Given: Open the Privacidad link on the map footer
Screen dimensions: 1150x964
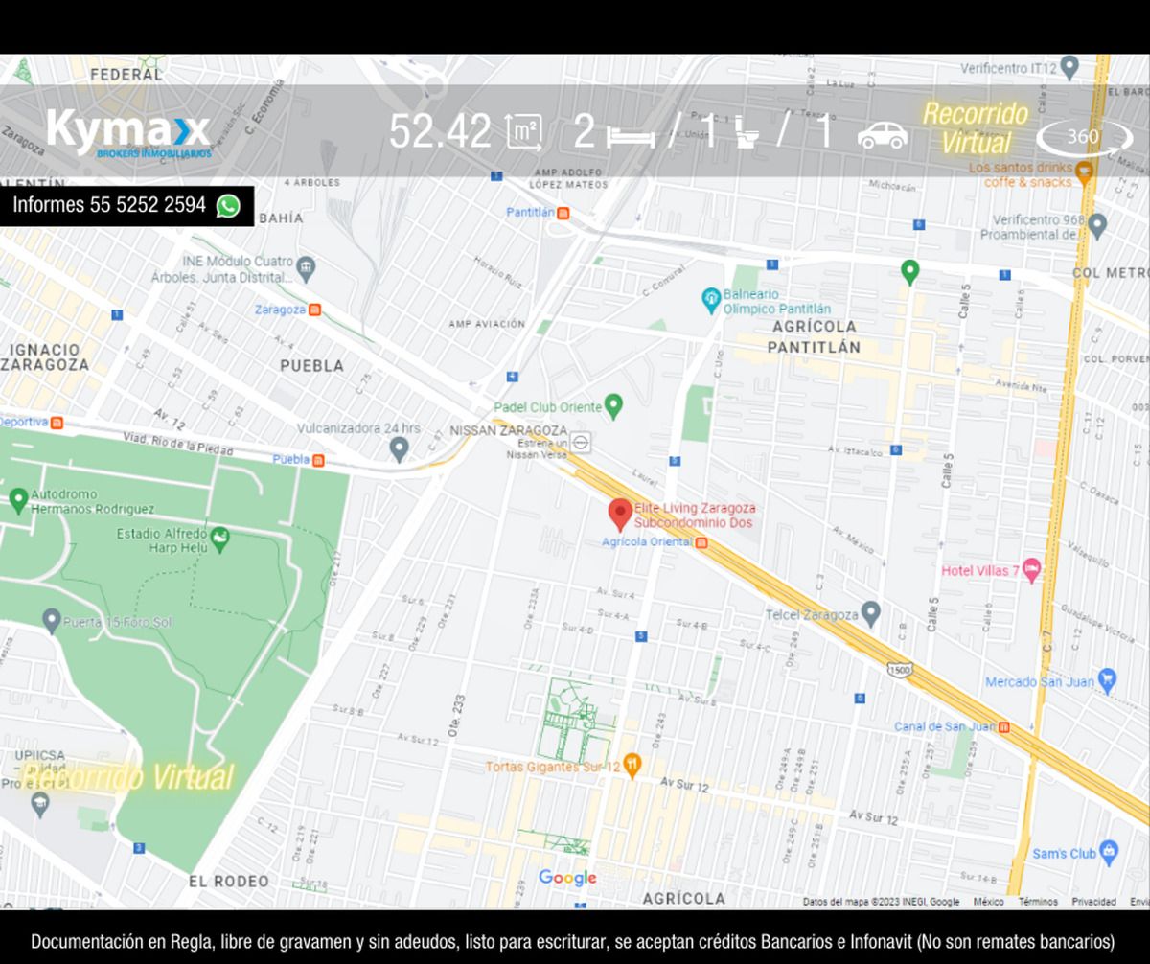Looking at the screenshot, I should coord(1093,902).
